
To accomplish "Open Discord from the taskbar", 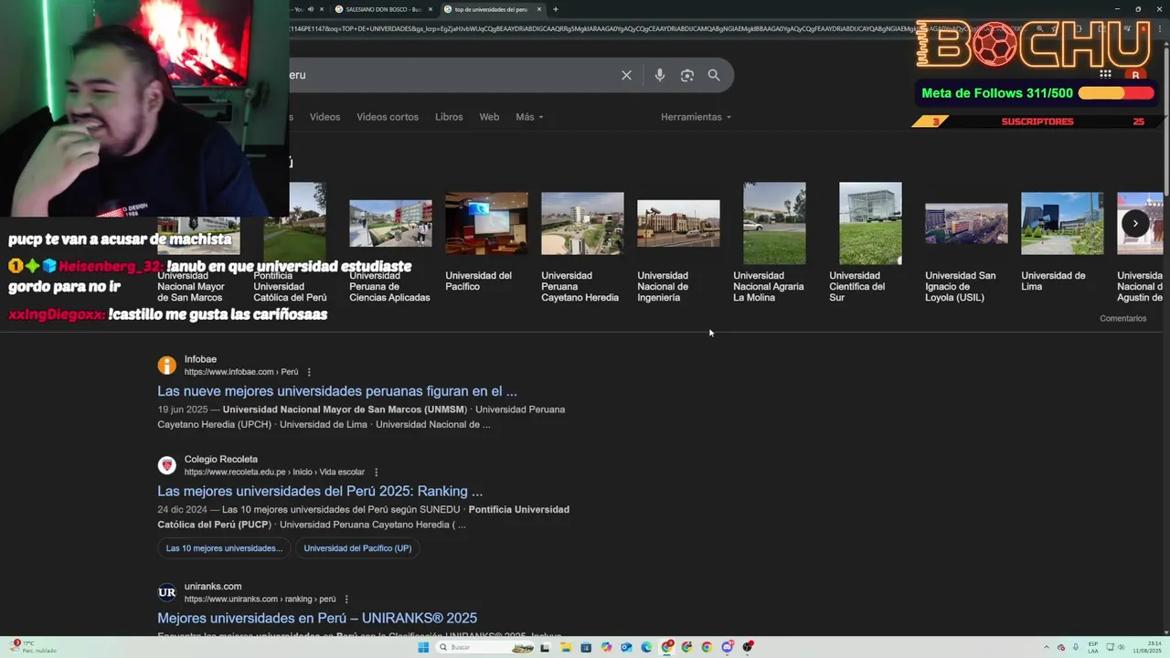I will point(728,647).
